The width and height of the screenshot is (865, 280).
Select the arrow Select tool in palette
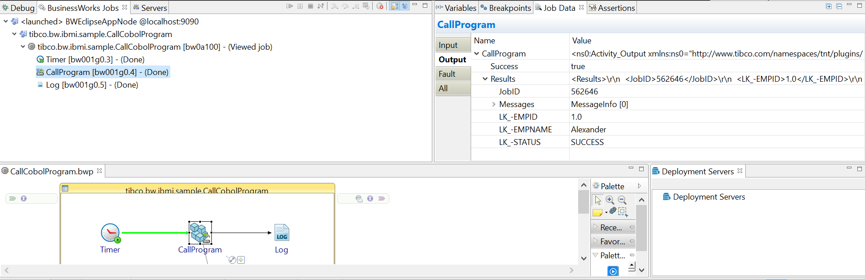pyautogui.click(x=598, y=200)
